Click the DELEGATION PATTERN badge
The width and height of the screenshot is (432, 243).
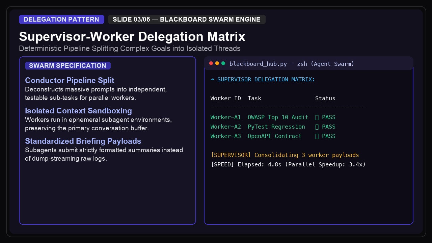(61, 19)
